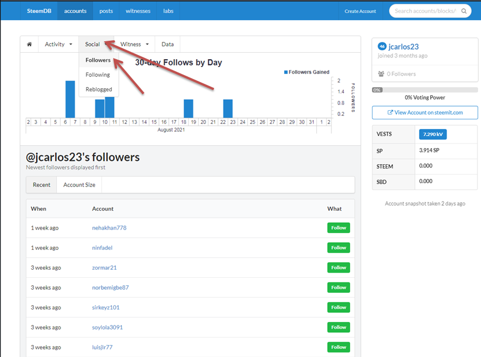Viewport: 481px width, 357px height.
Task: Open ninfadel account link
Action: 102,248
